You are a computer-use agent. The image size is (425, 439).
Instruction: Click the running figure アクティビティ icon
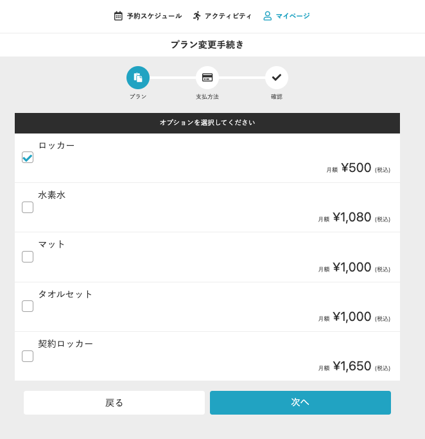coord(197,16)
